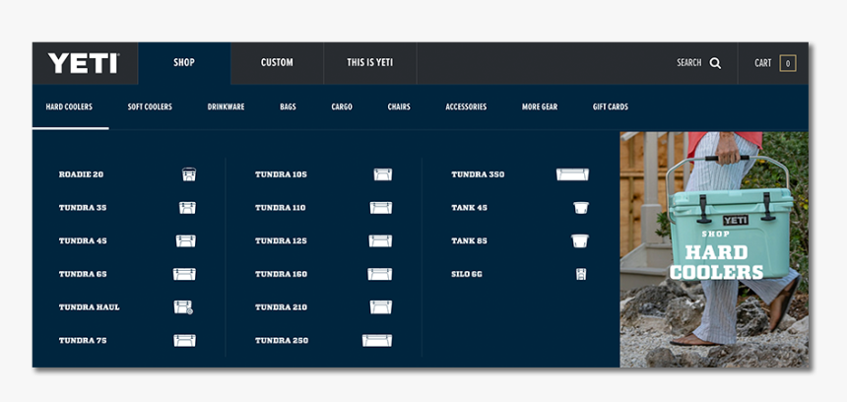Open the Tundra 35 product link

pyautogui.click(x=83, y=208)
